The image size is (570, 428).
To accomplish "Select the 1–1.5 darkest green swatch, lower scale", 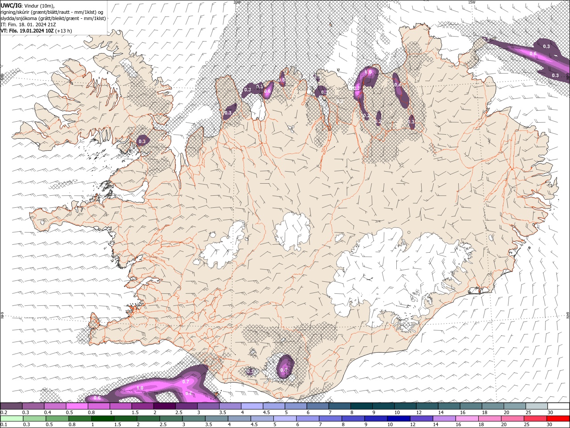I will [103, 419].
